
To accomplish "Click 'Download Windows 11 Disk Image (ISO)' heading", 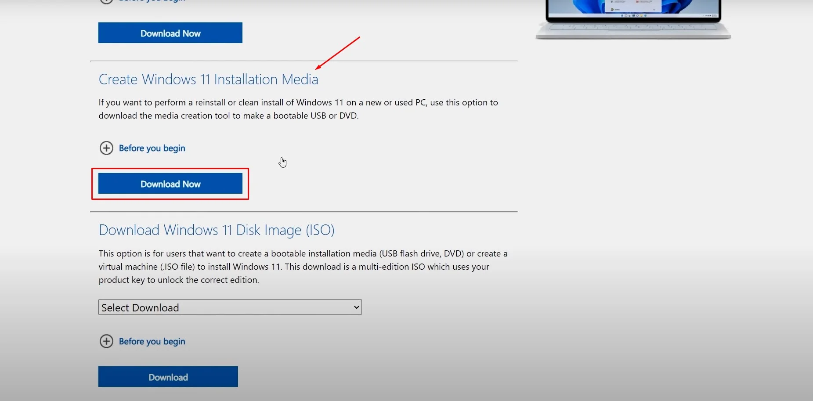I will [x=217, y=230].
